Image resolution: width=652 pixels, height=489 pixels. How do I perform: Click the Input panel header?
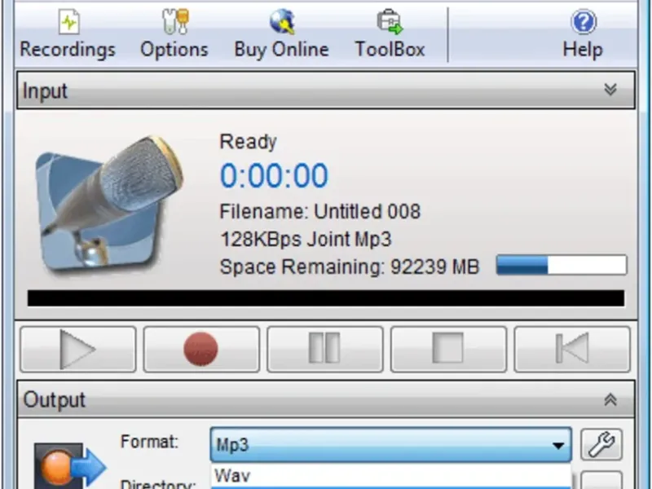(326, 90)
